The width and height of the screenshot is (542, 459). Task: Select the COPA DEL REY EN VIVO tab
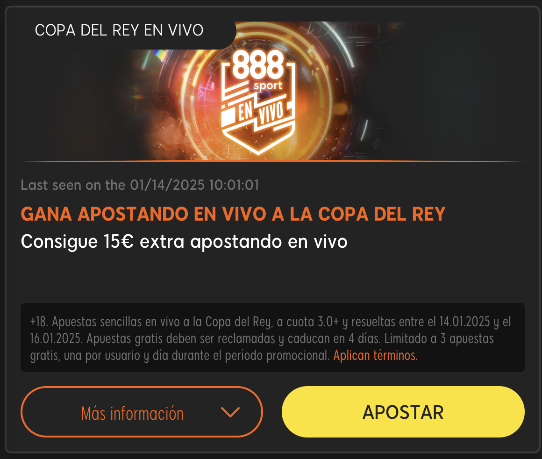click(x=119, y=30)
